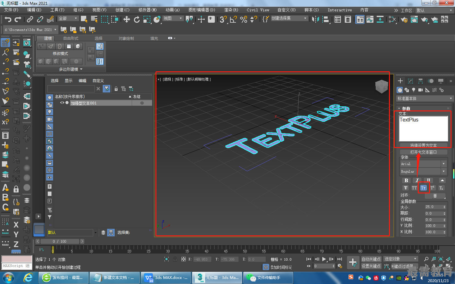Open the 视图 reference coordinate dropdown
The image size is (455, 284).
(173, 18)
